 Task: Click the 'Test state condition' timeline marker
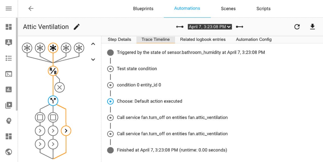pos(111,69)
